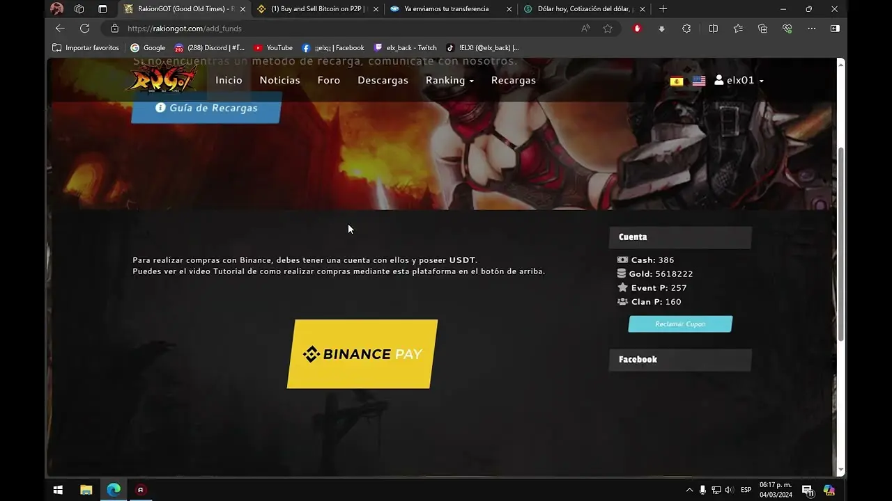Open the Edge profile avatar
The image size is (892, 501).
tap(57, 9)
